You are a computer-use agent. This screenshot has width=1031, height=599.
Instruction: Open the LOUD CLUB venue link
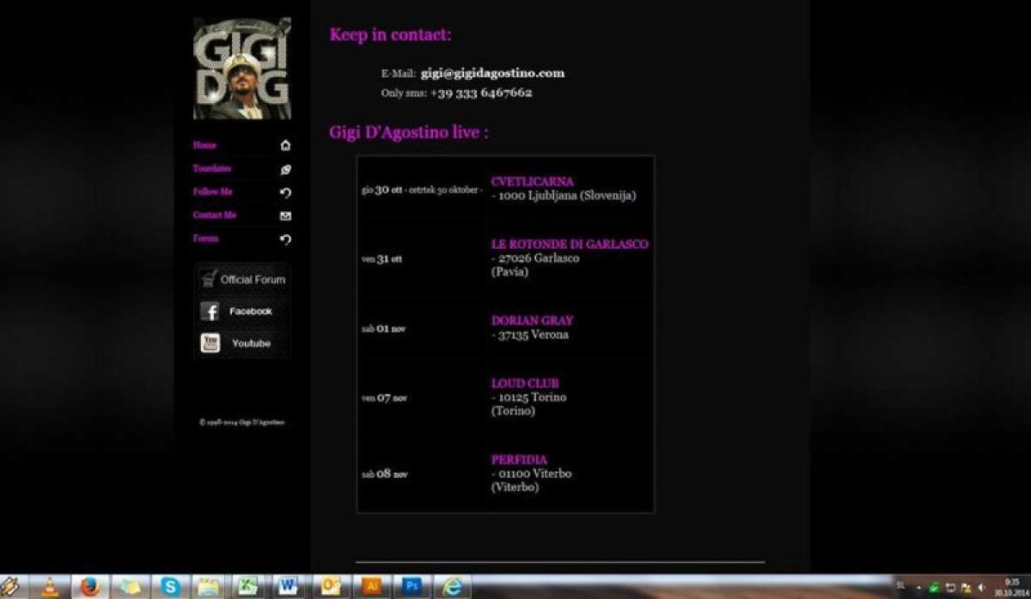(525, 384)
